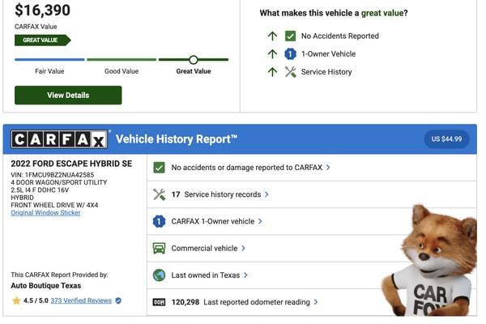Click the 1-Owner Vehicle blue badge icon
486x324 pixels.
click(290, 54)
